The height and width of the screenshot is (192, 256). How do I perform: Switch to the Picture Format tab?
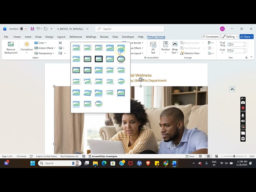point(156,37)
